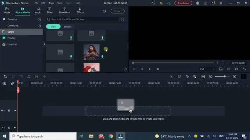Toggle timeline auto-link chain icon

(x=12, y=83)
